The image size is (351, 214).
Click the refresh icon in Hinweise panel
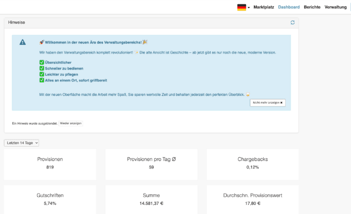click(293, 22)
